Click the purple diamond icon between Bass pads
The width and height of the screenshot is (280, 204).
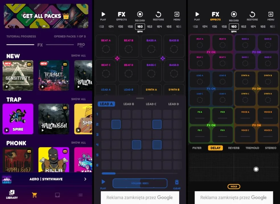163,58
